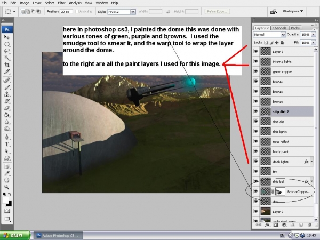Image resolution: width=320 pixels, height=240 pixels.
Task: Toggle Quick Mask mode icon
Action: [7, 211]
